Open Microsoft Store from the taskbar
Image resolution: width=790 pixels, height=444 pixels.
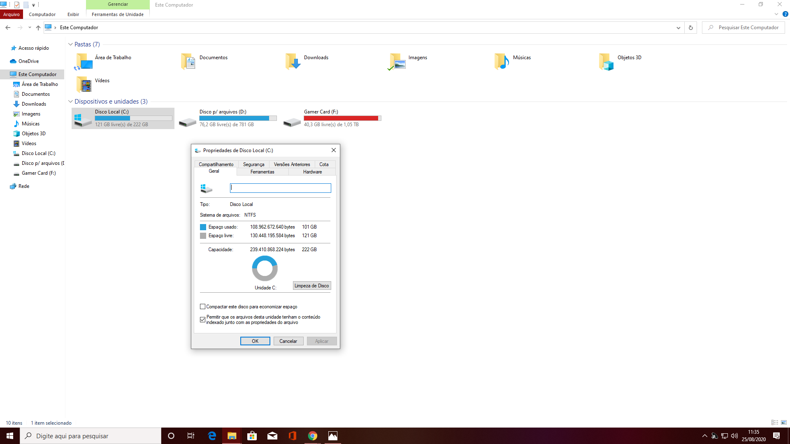pyautogui.click(x=252, y=436)
